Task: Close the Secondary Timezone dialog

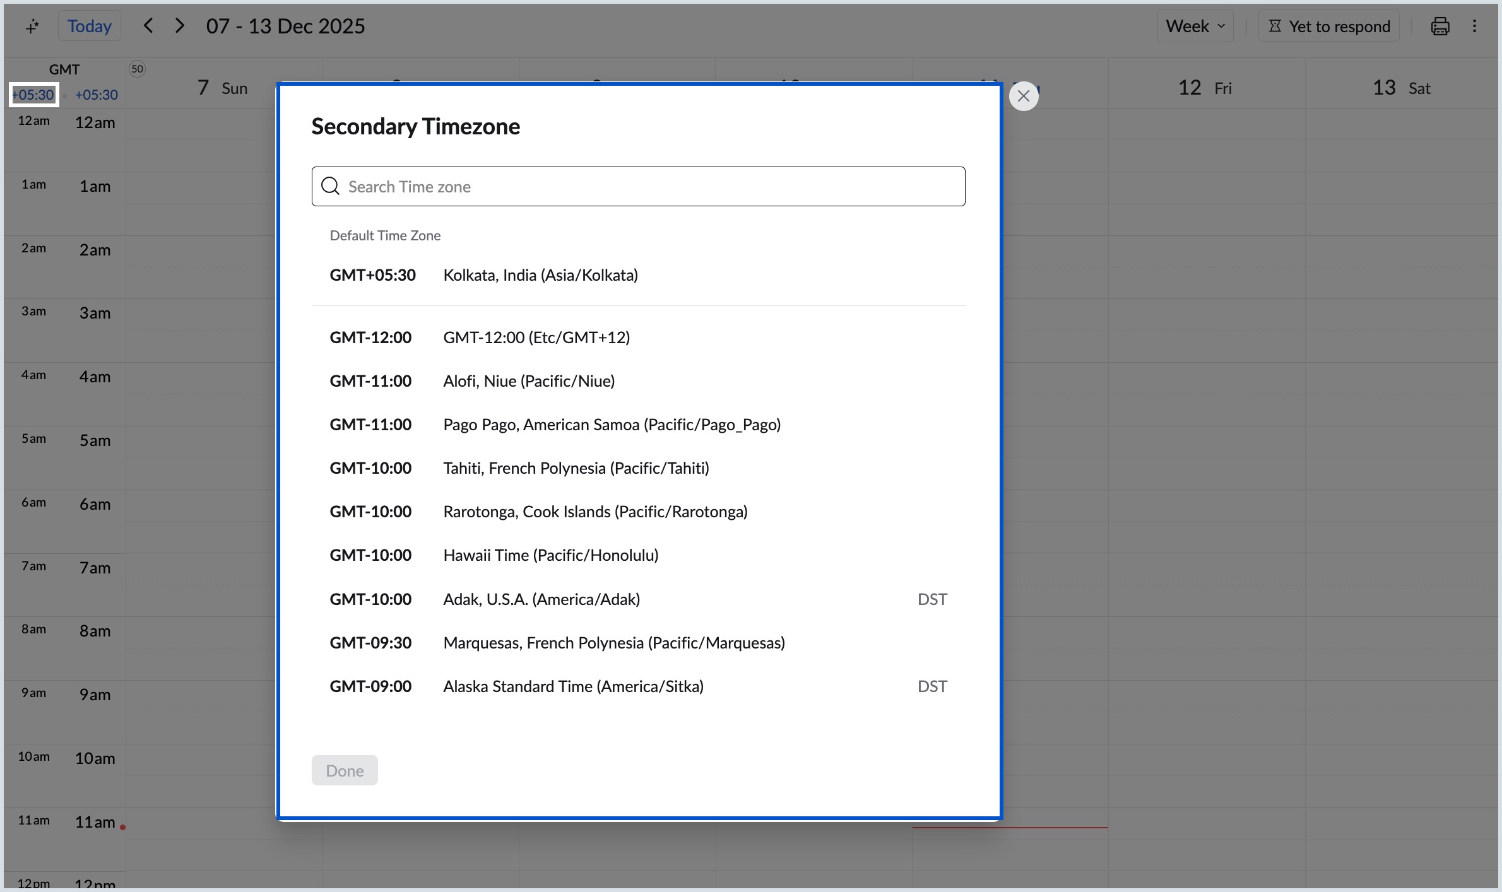Action: [x=1024, y=96]
